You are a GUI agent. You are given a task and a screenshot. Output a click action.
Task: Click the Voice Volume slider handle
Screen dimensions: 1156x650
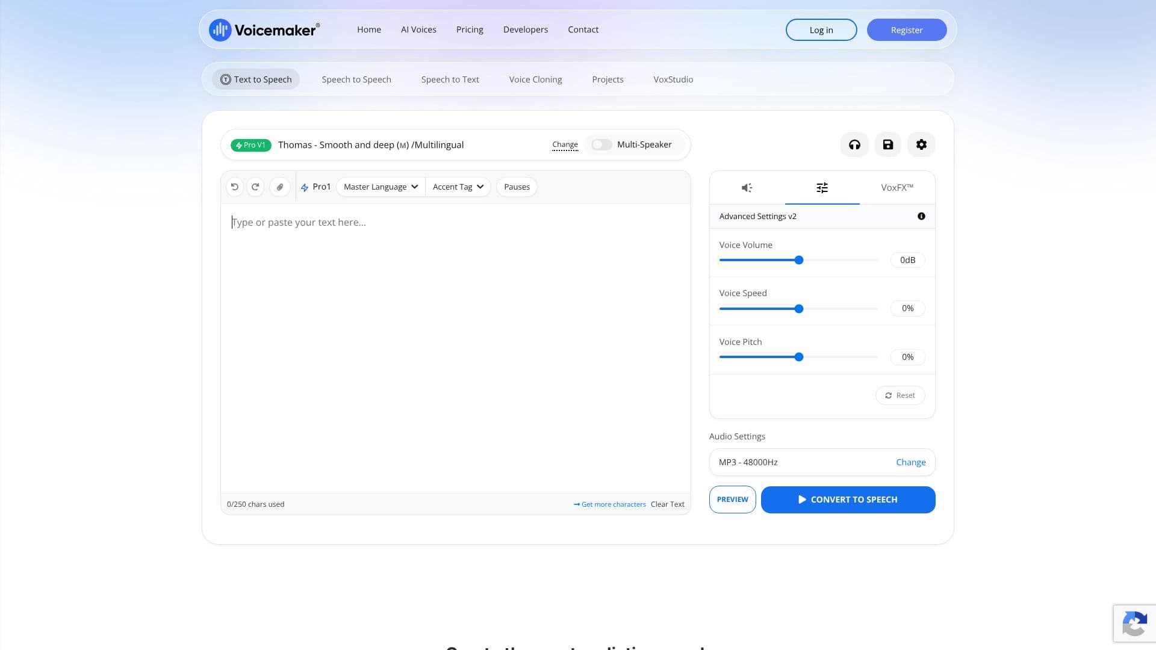(x=799, y=260)
